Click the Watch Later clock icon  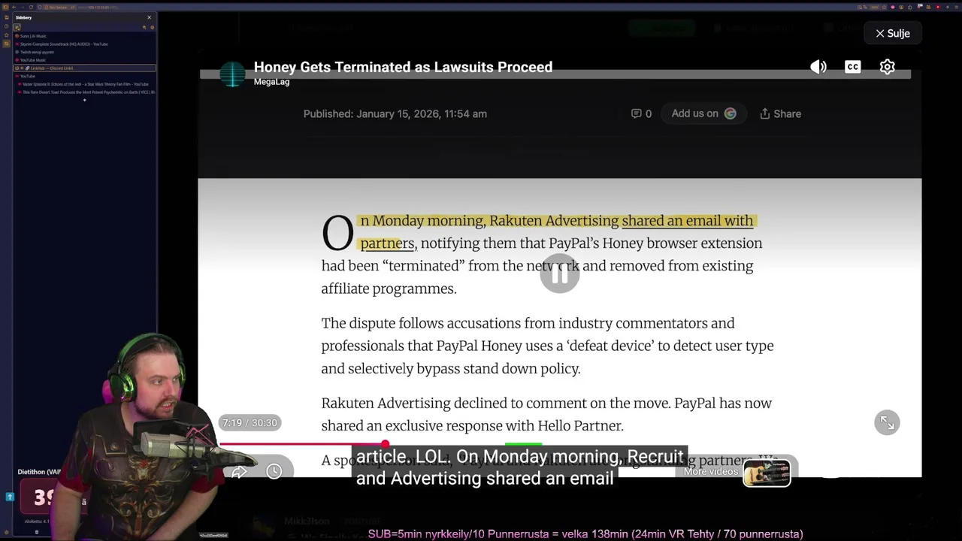(274, 471)
